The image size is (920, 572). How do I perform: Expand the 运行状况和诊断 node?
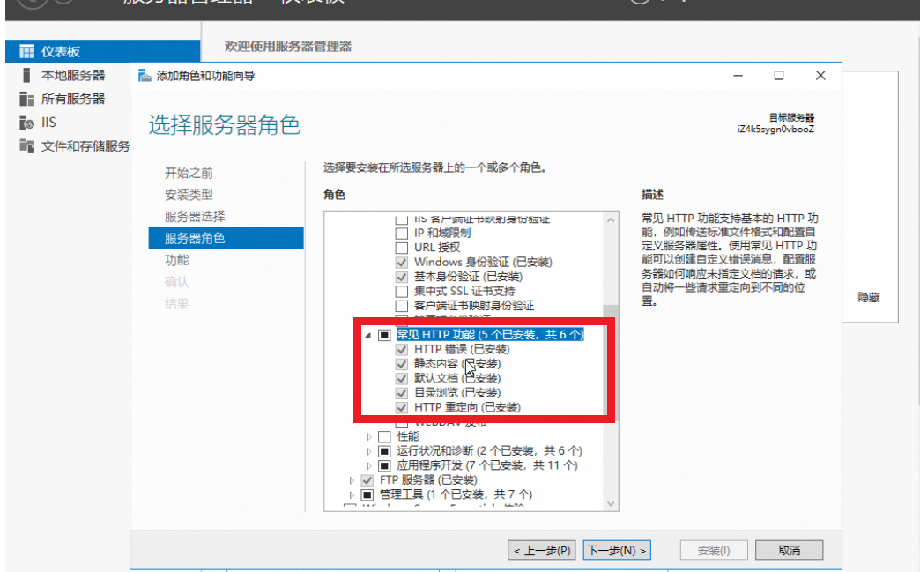tap(368, 451)
